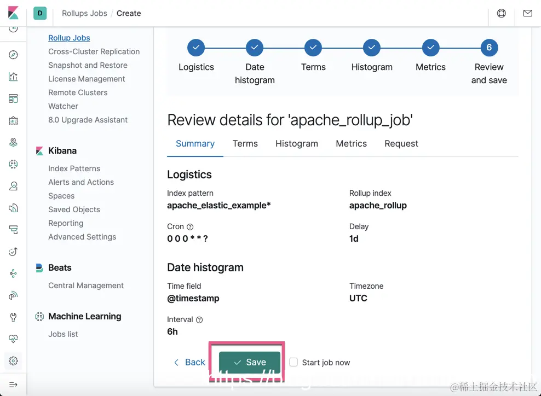The height and width of the screenshot is (396, 541).
Task: Open Advanced Settings
Action: [82, 237]
